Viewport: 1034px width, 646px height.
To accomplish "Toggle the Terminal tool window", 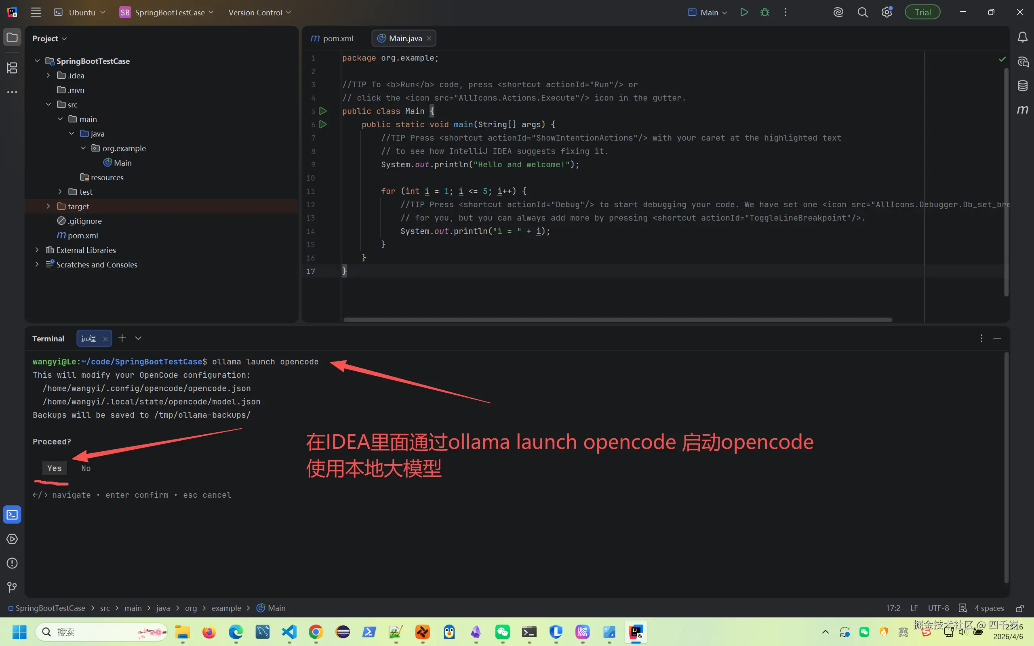I will pos(12,514).
